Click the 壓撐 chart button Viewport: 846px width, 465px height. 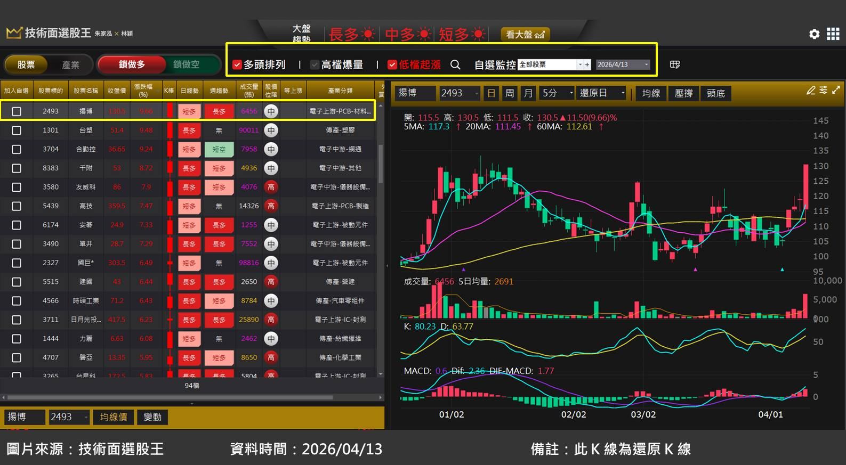(x=683, y=93)
